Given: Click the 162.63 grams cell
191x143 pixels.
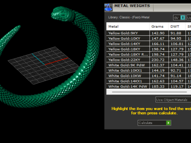Looking at the screenshot, I should click(x=159, y=81).
